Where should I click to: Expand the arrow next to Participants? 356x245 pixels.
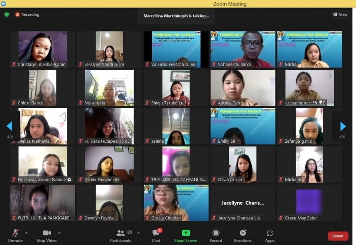138,233
